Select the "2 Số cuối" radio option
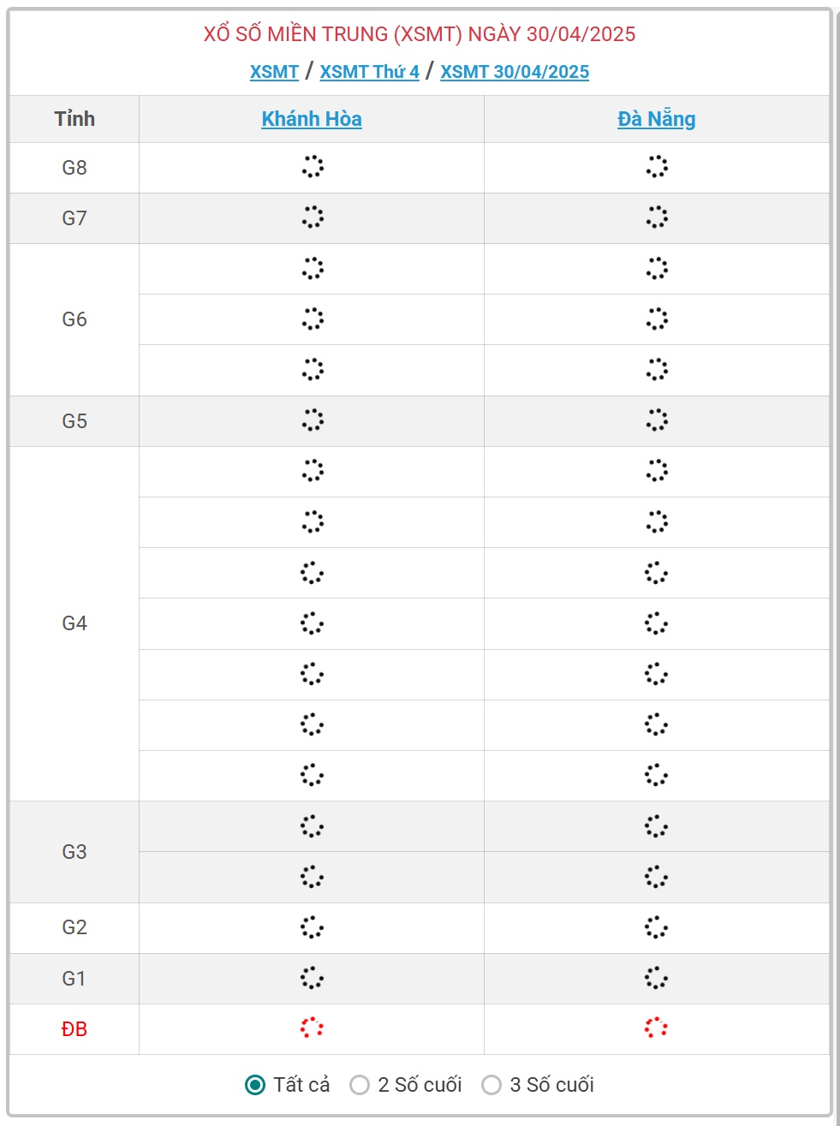840x1126 pixels. click(x=360, y=1085)
